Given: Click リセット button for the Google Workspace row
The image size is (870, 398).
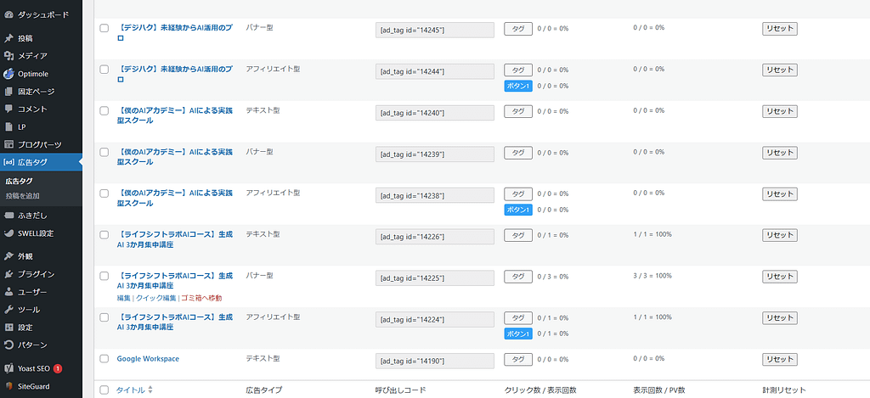Looking at the screenshot, I should click(x=779, y=359).
